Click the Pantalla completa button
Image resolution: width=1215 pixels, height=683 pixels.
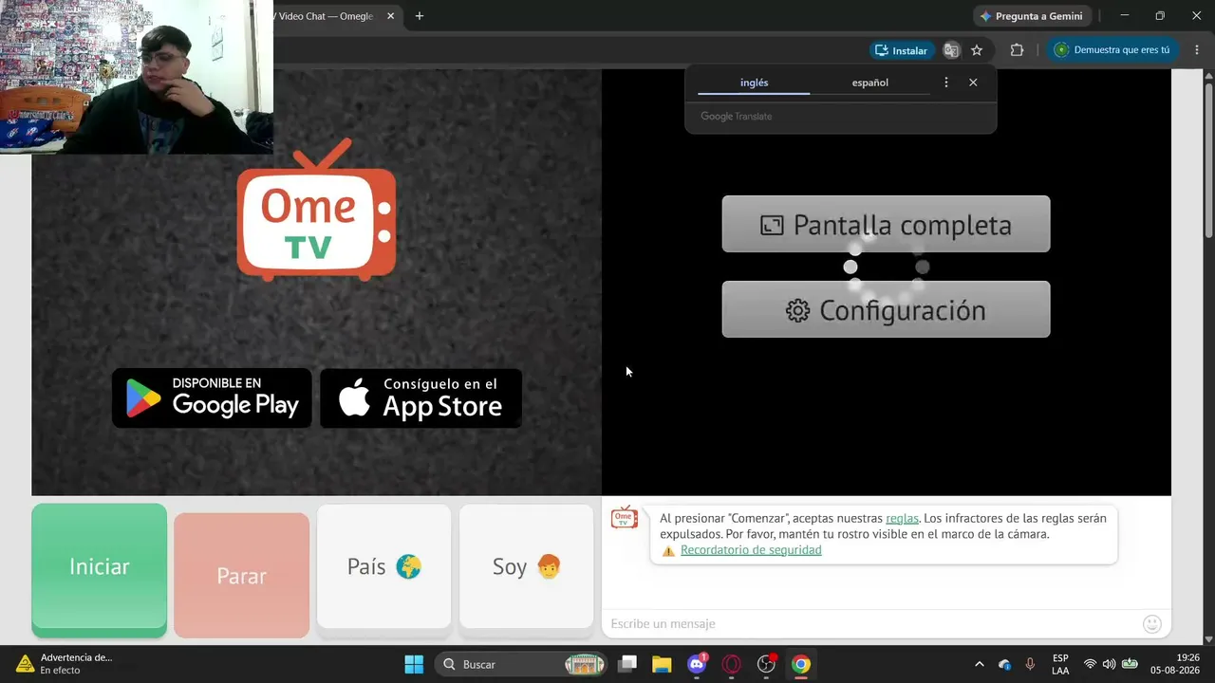(x=886, y=224)
